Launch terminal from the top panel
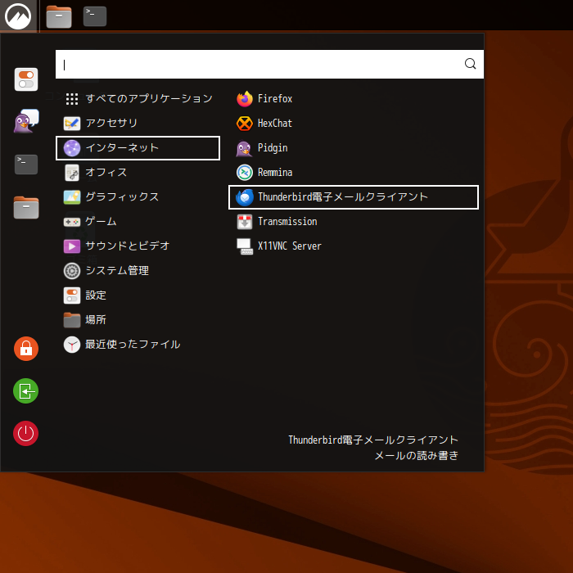The image size is (573, 573). (95, 16)
